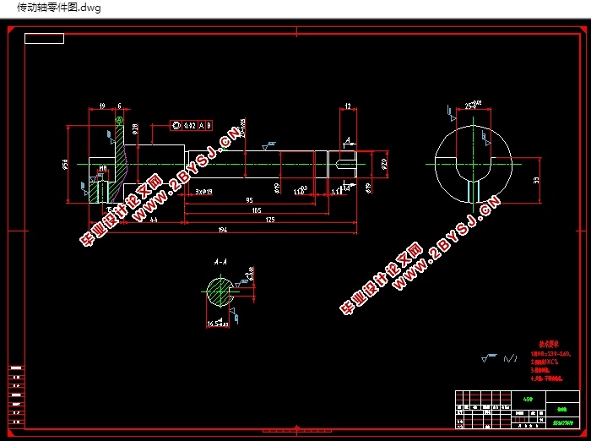Click the 44 length dimension

[x=154, y=220]
